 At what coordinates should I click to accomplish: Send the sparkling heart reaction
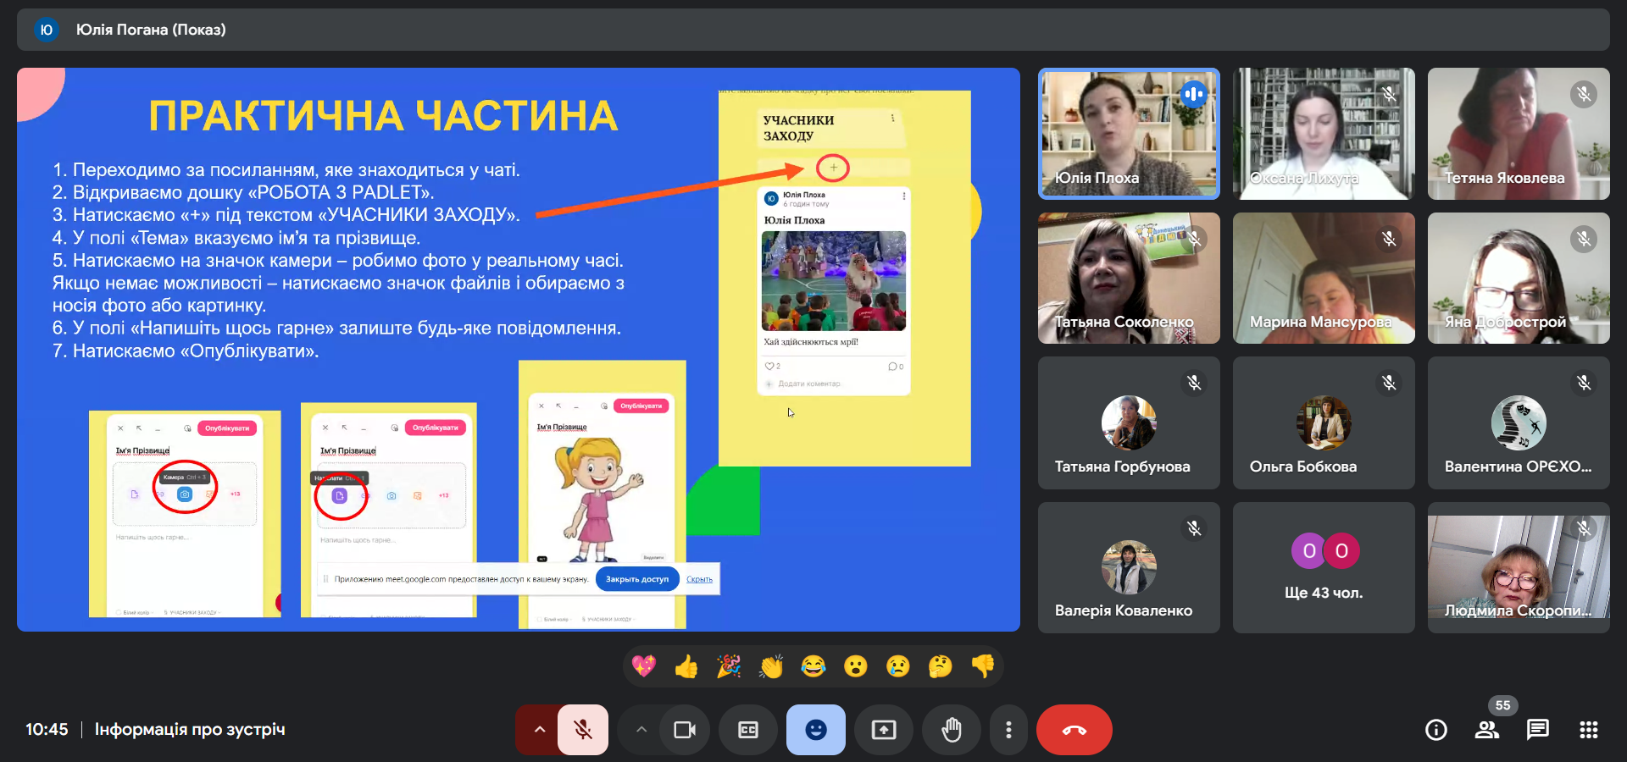[644, 666]
